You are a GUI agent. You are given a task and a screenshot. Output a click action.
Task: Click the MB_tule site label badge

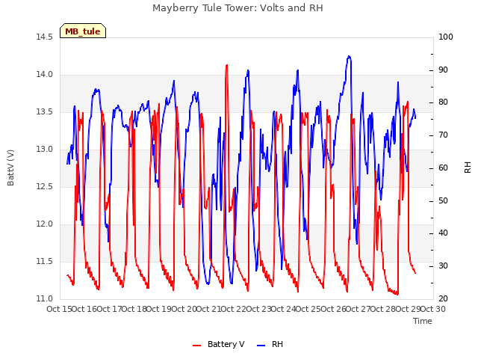pyautogui.click(x=83, y=31)
